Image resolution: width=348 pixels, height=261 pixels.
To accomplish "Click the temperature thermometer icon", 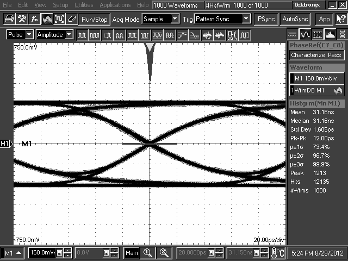I will point(278,253).
